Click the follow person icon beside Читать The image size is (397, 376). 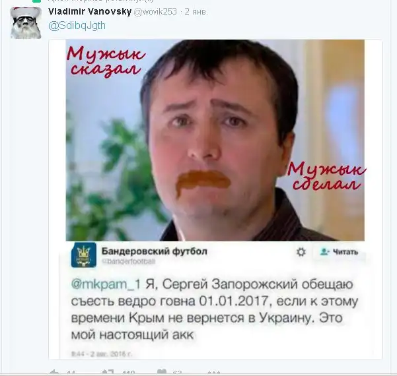click(x=324, y=252)
